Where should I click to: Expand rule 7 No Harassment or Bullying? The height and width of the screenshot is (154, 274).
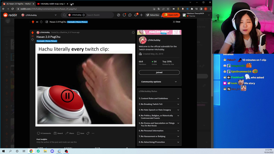point(159,136)
